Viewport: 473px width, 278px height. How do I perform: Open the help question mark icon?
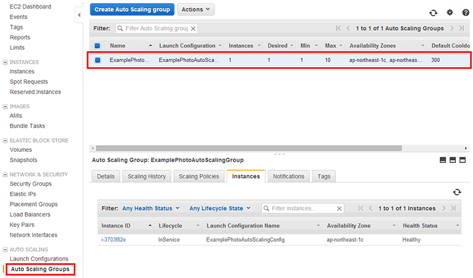tap(466, 12)
